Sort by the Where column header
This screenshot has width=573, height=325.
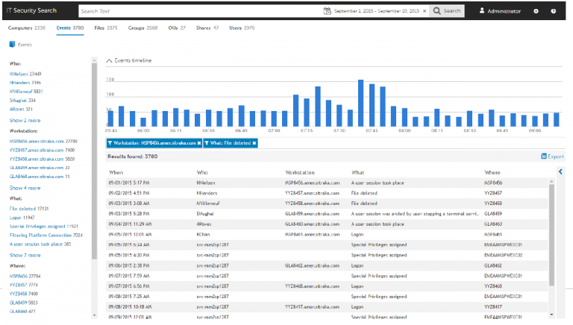(x=492, y=172)
